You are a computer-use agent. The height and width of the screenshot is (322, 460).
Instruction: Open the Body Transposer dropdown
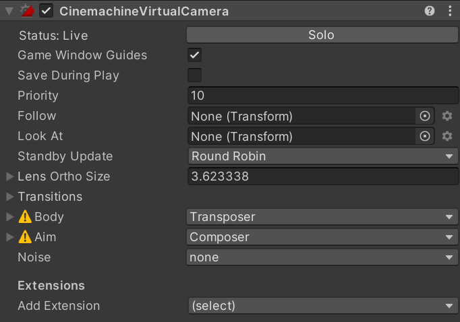pyautogui.click(x=322, y=217)
